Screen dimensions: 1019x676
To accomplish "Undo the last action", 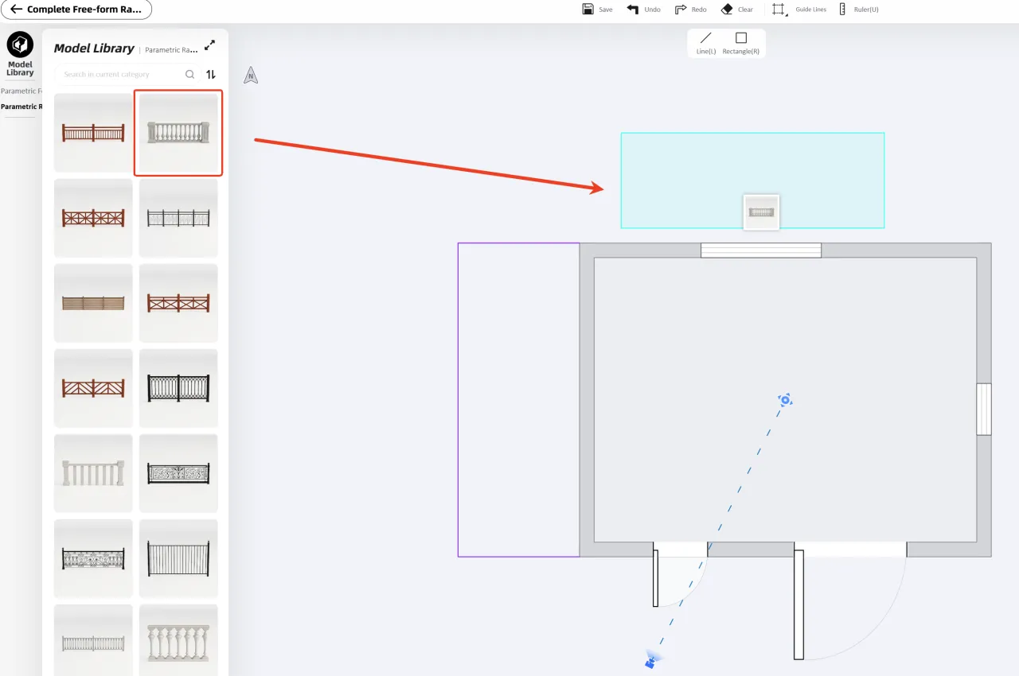I will point(643,10).
